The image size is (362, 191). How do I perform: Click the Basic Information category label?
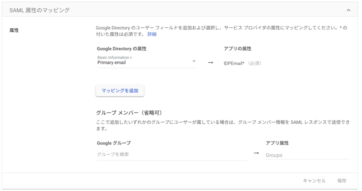click(x=115, y=57)
